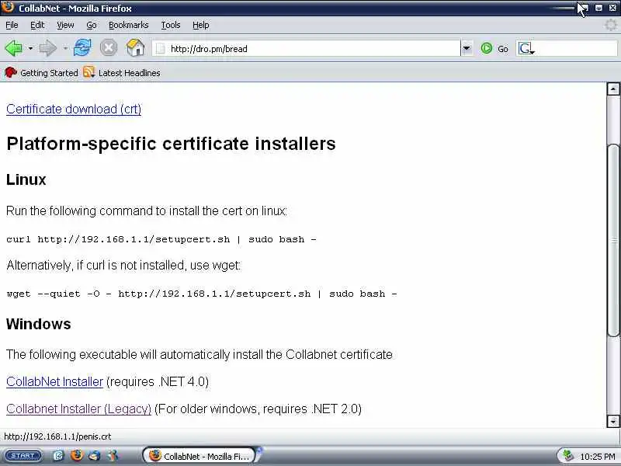Click the page icon in the address bar

click(x=161, y=49)
